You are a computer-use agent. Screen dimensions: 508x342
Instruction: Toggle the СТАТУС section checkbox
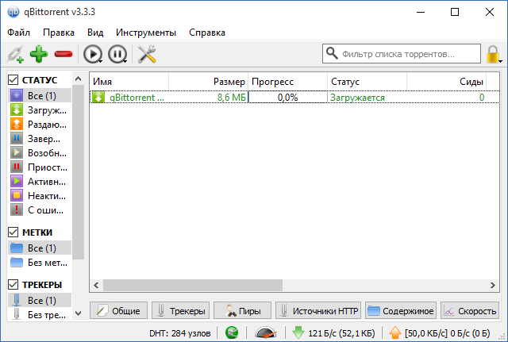click(13, 79)
